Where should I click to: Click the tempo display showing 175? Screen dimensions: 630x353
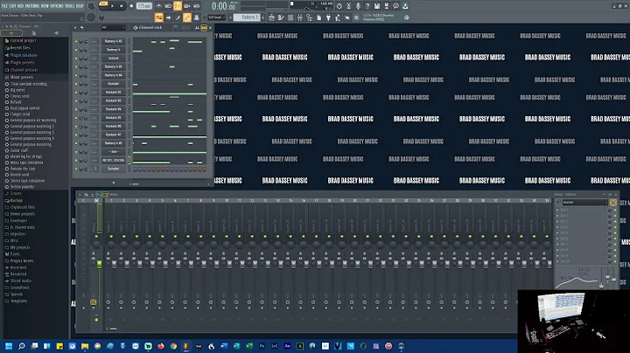[143, 6]
